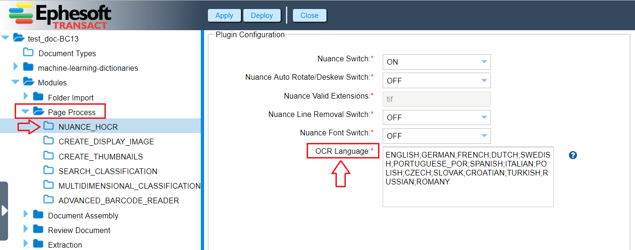
Task: Click the Extraction folder icon
Action: [x=38, y=244]
